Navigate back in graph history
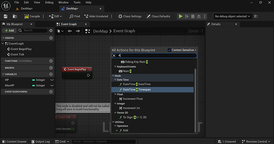The image size is (274, 144). [70, 31]
